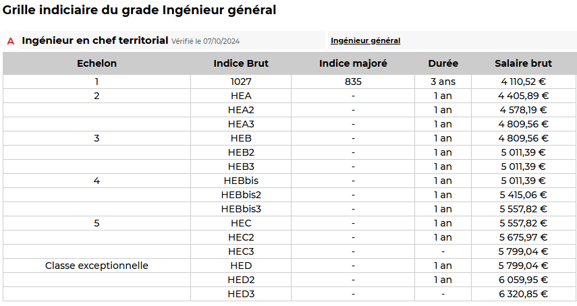This screenshot has height=306, width=577.
Task: Click the 3 ans duration cell
Action: tap(443, 82)
